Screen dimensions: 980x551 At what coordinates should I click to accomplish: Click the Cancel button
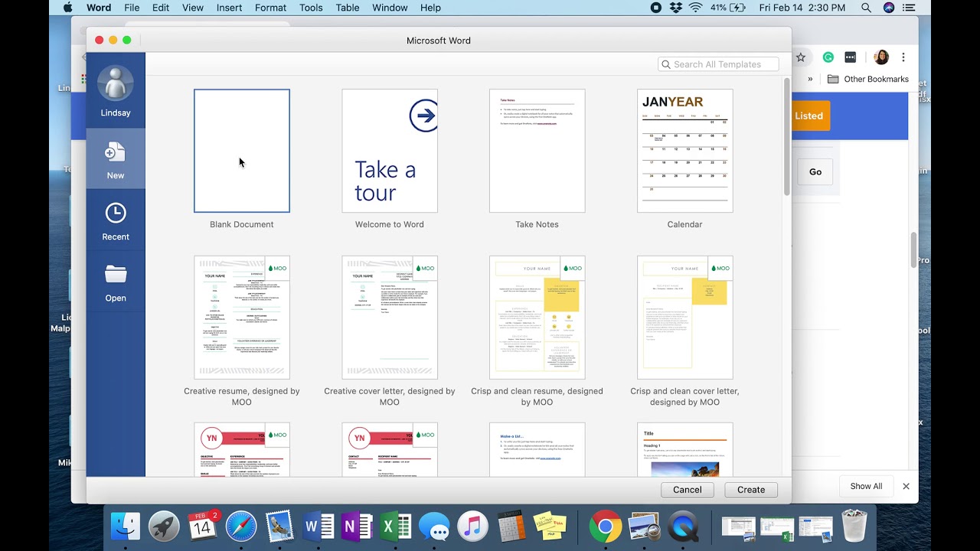click(688, 490)
